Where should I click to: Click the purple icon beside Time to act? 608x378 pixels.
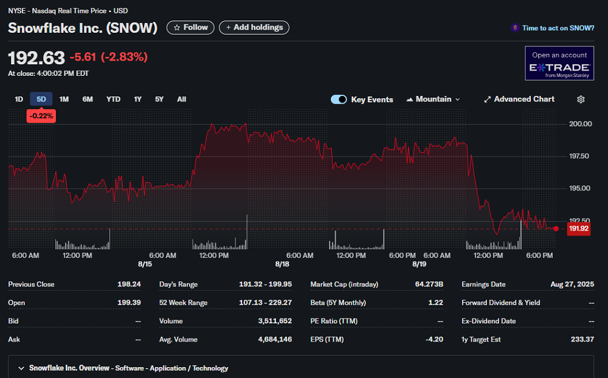pyautogui.click(x=515, y=28)
